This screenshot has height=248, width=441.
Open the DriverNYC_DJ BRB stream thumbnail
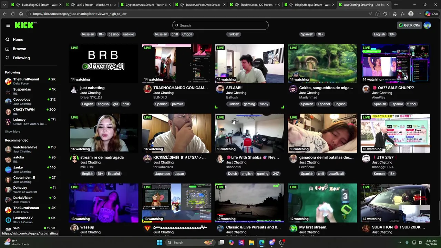tap(104, 63)
